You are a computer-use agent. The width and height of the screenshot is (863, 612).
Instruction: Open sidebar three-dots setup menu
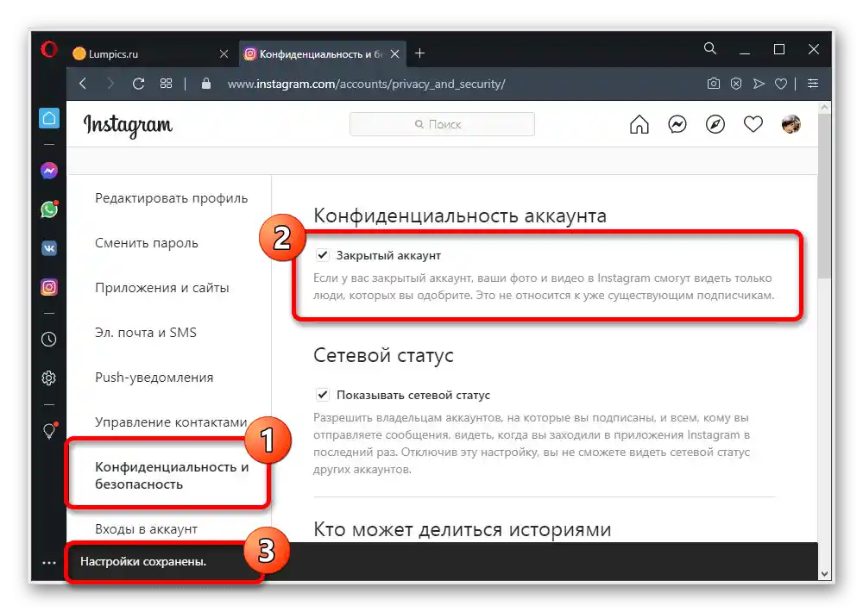(x=49, y=563)
